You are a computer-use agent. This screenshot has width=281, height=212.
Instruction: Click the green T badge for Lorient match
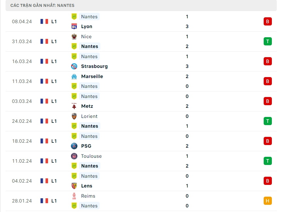[x=268, y=121]
